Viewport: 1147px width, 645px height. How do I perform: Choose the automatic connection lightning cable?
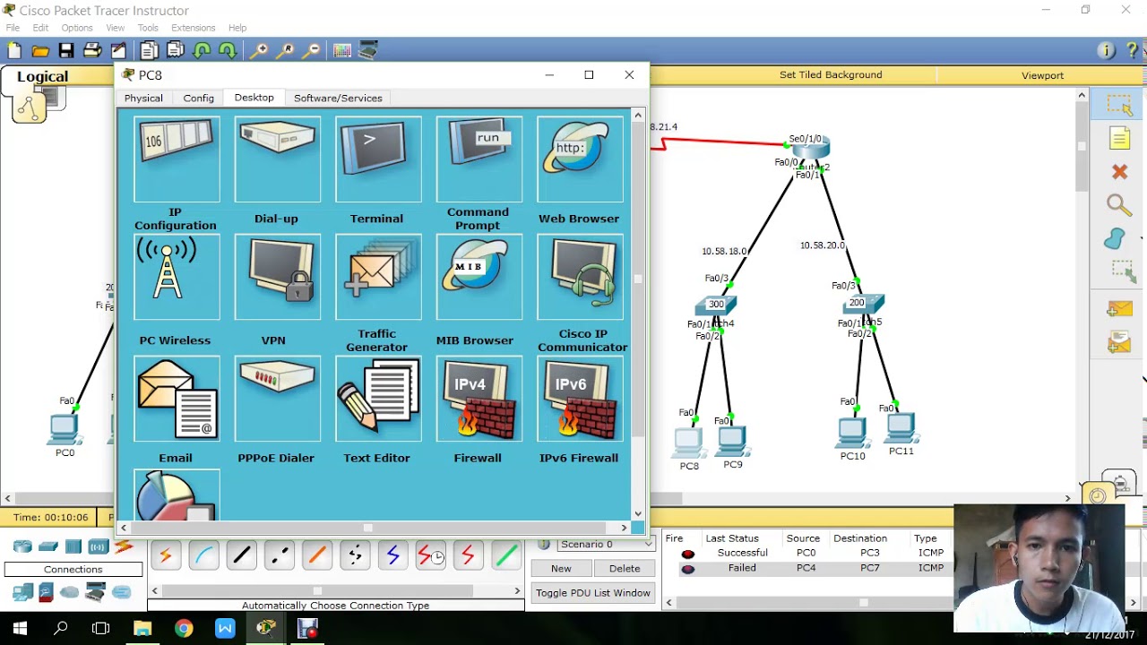click(x=166, y=556)
